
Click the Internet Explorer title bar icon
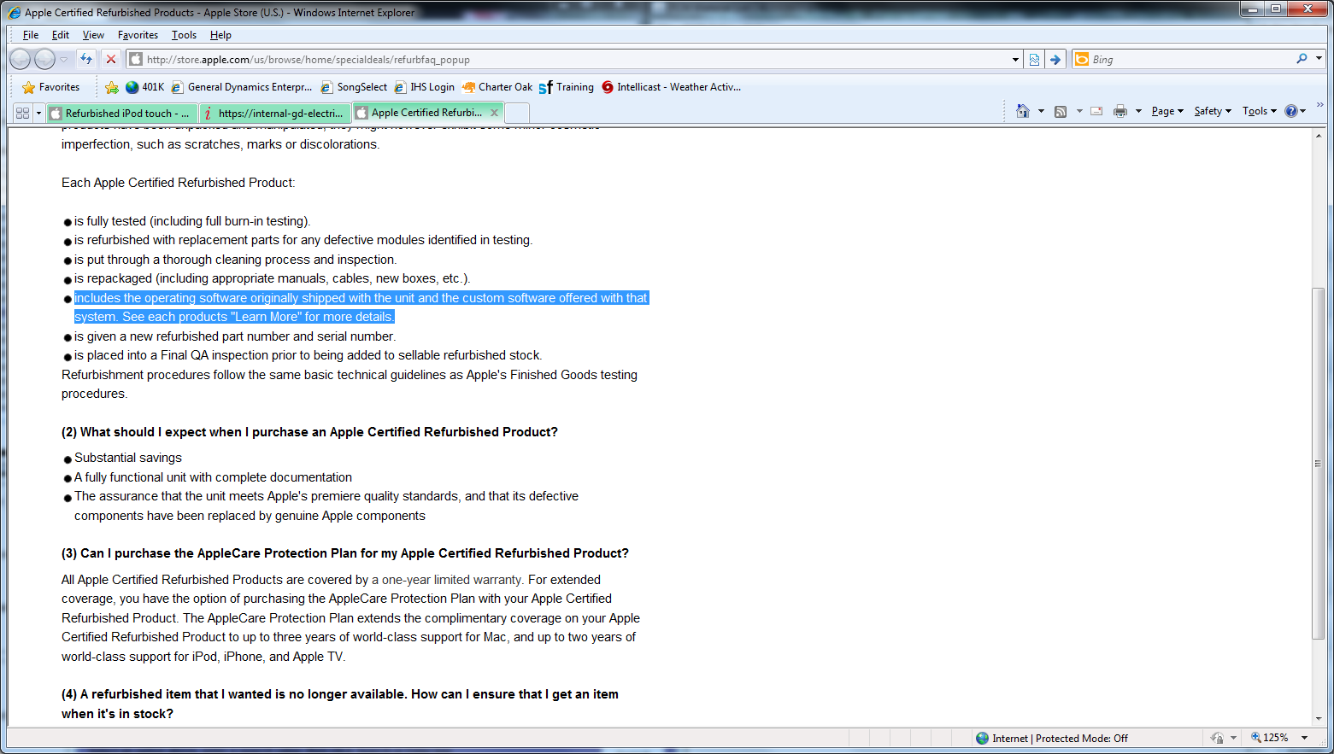pos(15,12)
